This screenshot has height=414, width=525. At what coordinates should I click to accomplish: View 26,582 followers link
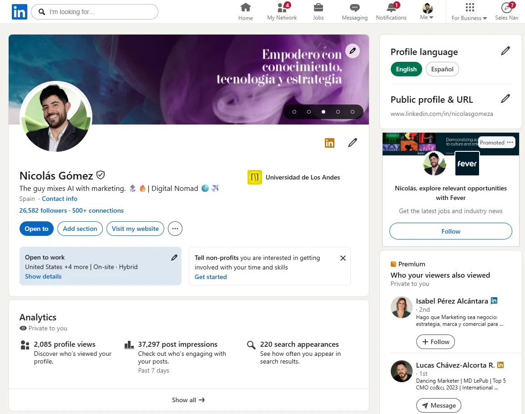tap(43, 210)
